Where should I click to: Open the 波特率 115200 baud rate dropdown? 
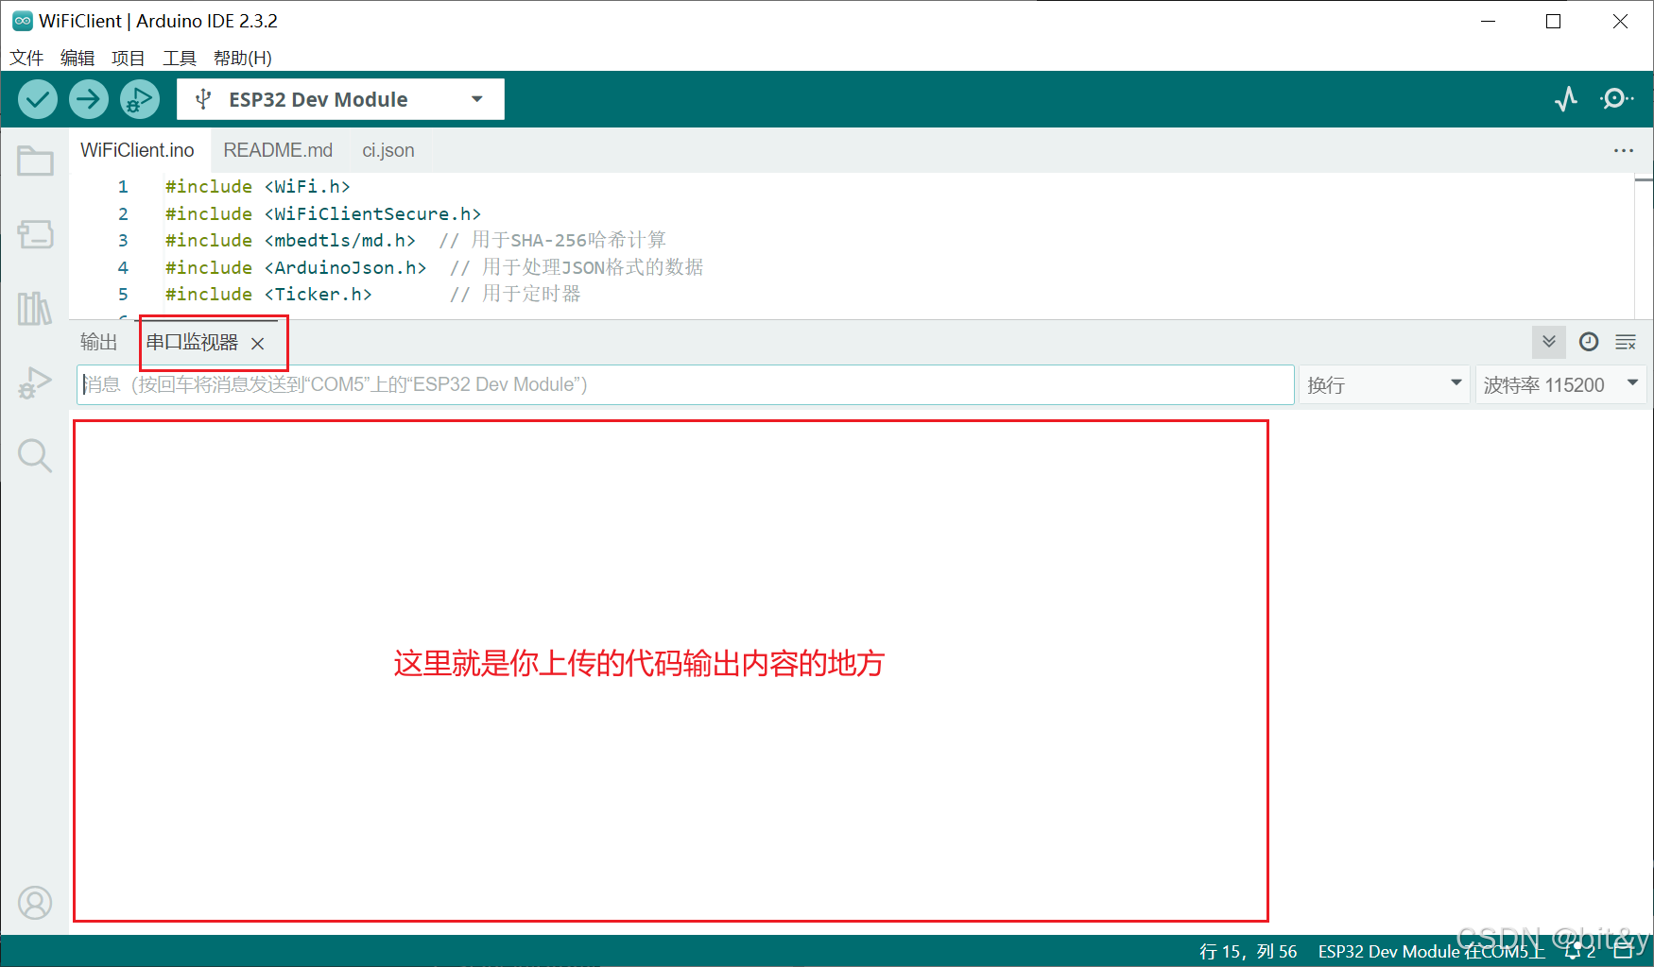pos(1560,384)
